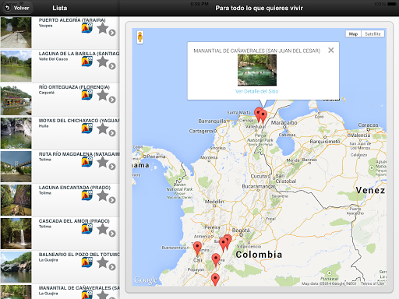The image size is (399, 299).
Task: Tap the Colombia logo icon in Ruta Río Magdalena row
Action: (87, 162)
